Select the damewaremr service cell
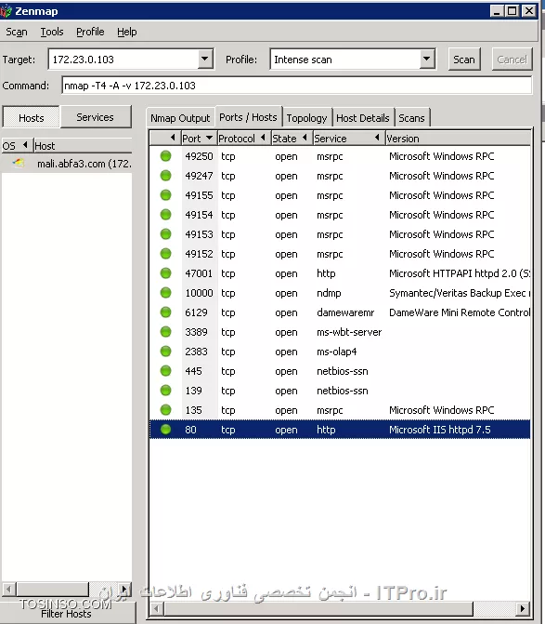Image resolution: width=545 pixels, height=624 pixels. (345, 312)
